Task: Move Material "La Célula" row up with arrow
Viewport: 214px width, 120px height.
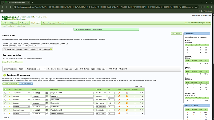Action: coord(143,113)
